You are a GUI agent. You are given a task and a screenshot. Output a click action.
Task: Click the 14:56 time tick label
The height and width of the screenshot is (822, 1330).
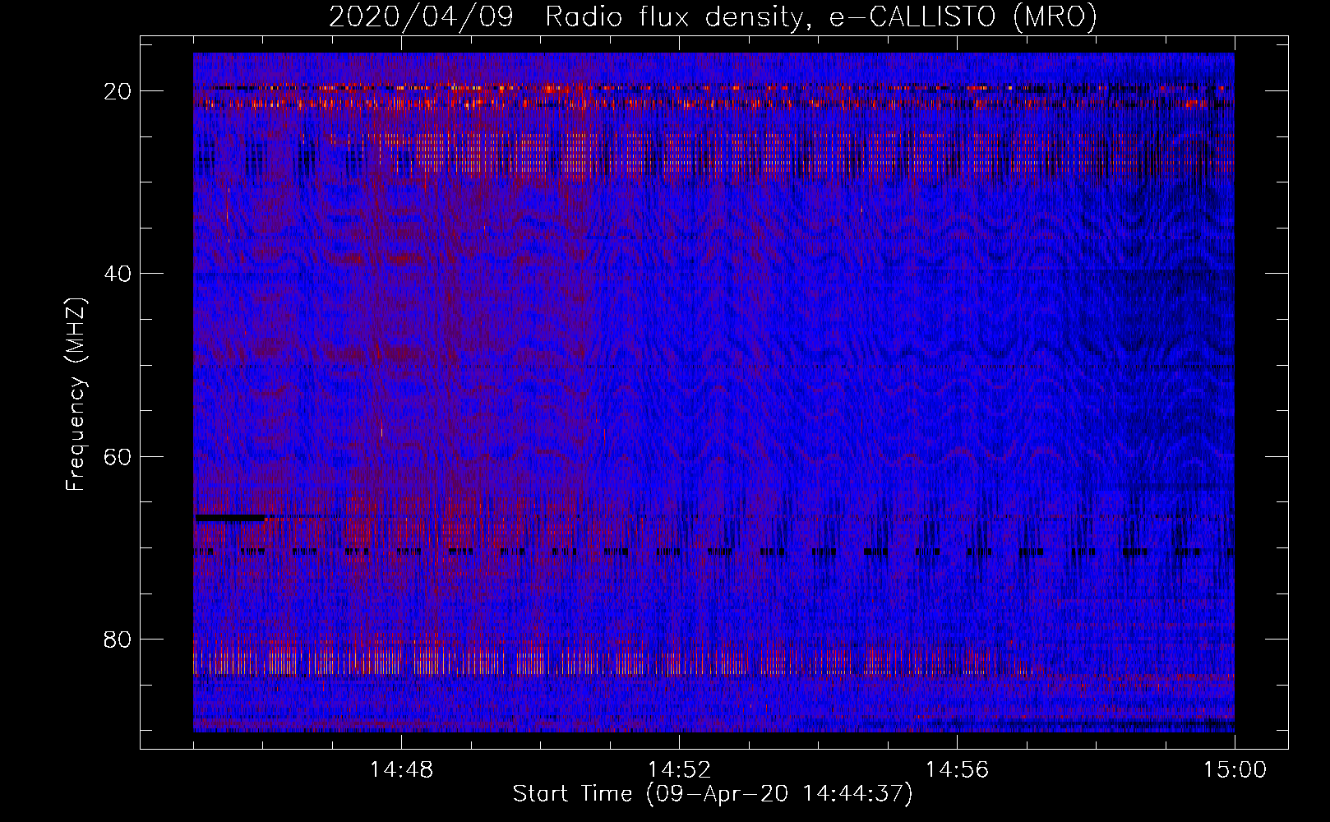pyautogui.click(x=957, y=770)
